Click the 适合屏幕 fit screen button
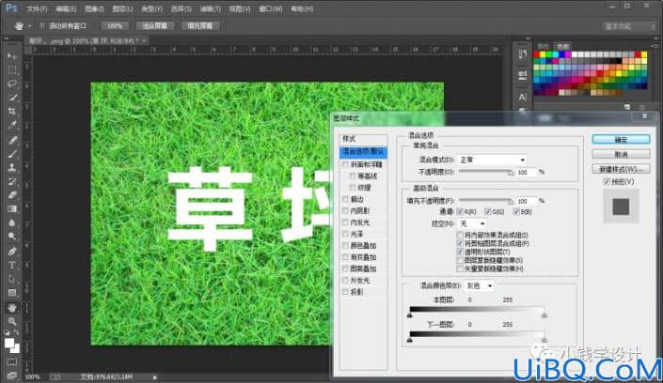The image size is (663, 383). (155, 25)
